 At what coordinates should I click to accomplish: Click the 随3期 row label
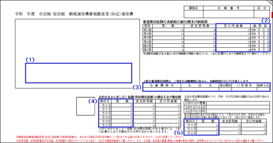point(147,50)
